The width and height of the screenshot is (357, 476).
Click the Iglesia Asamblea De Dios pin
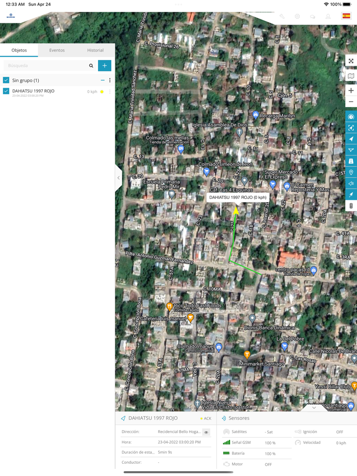[239, 133]
